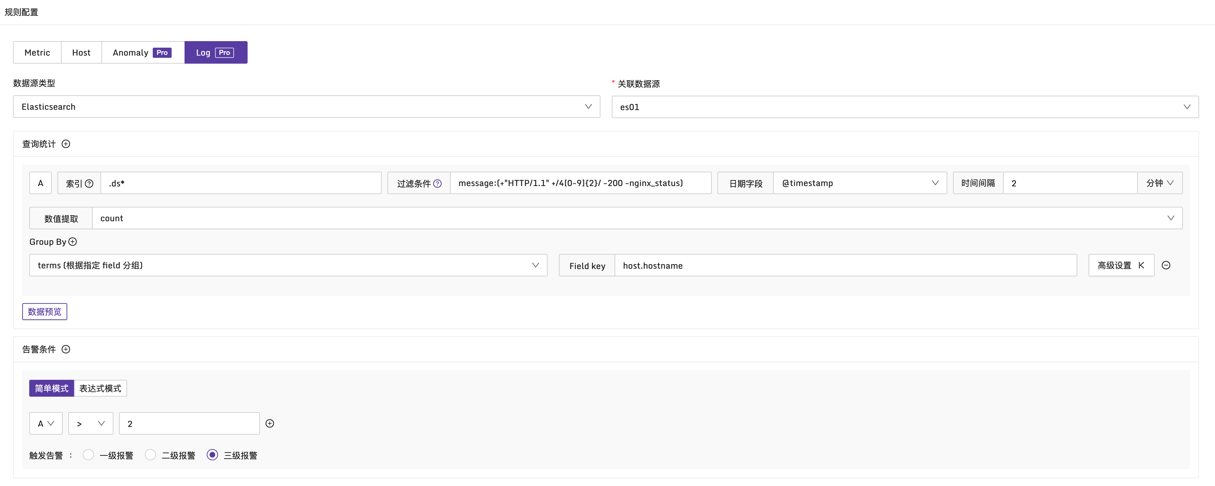
Task: Click the add icon next to Group By
Action: pyautogui.click(x=73, y=242)
